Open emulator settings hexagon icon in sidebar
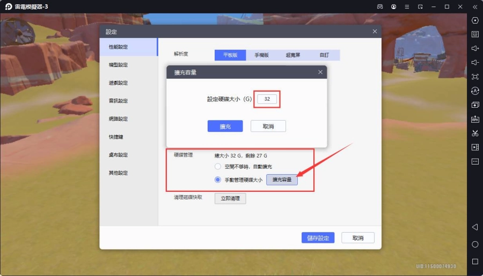The height and width of the screenshot is (276, 483). coord(475,20)
